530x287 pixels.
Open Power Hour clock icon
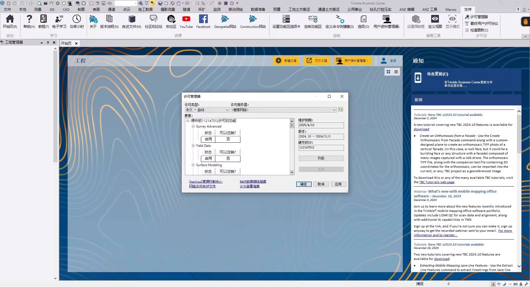(x=77, y=21)
